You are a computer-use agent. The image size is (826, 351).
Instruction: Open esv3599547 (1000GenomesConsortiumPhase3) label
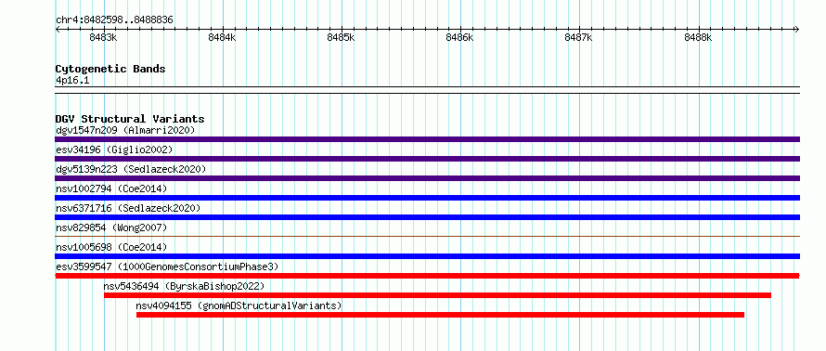(167, 266)
